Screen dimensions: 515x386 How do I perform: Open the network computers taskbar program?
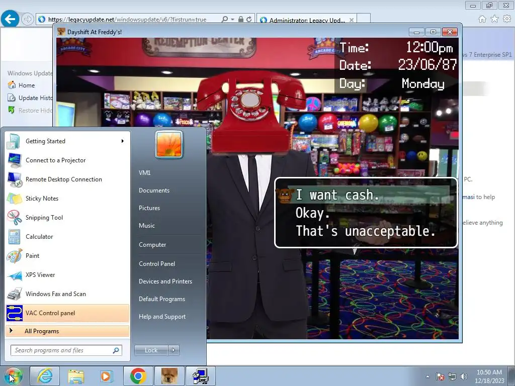pyautogui.click(x=201, y=376)
